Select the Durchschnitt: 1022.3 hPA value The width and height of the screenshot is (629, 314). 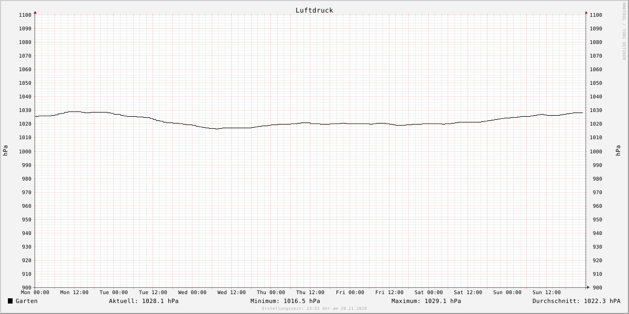[x=577, y=301]
